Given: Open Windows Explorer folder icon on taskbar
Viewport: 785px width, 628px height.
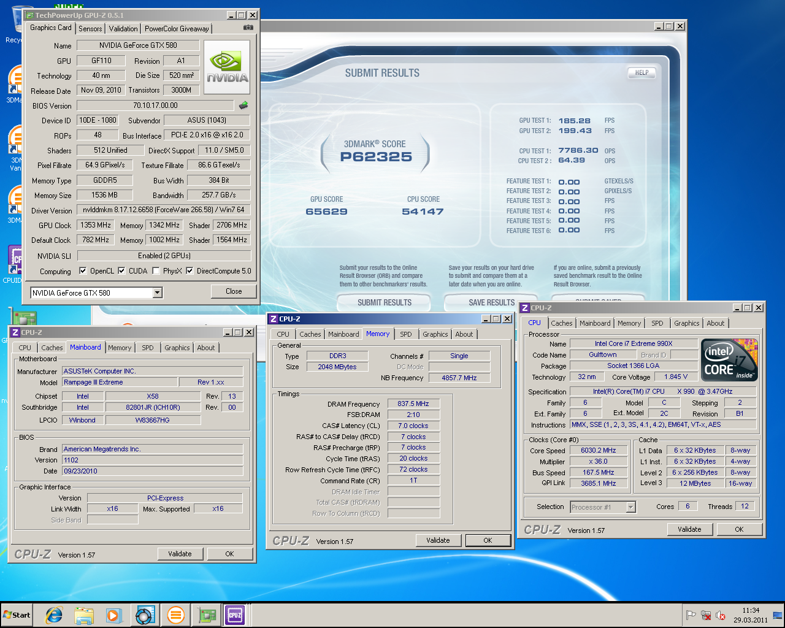Looking at the screenshot, I should click(x=84, y=615).
